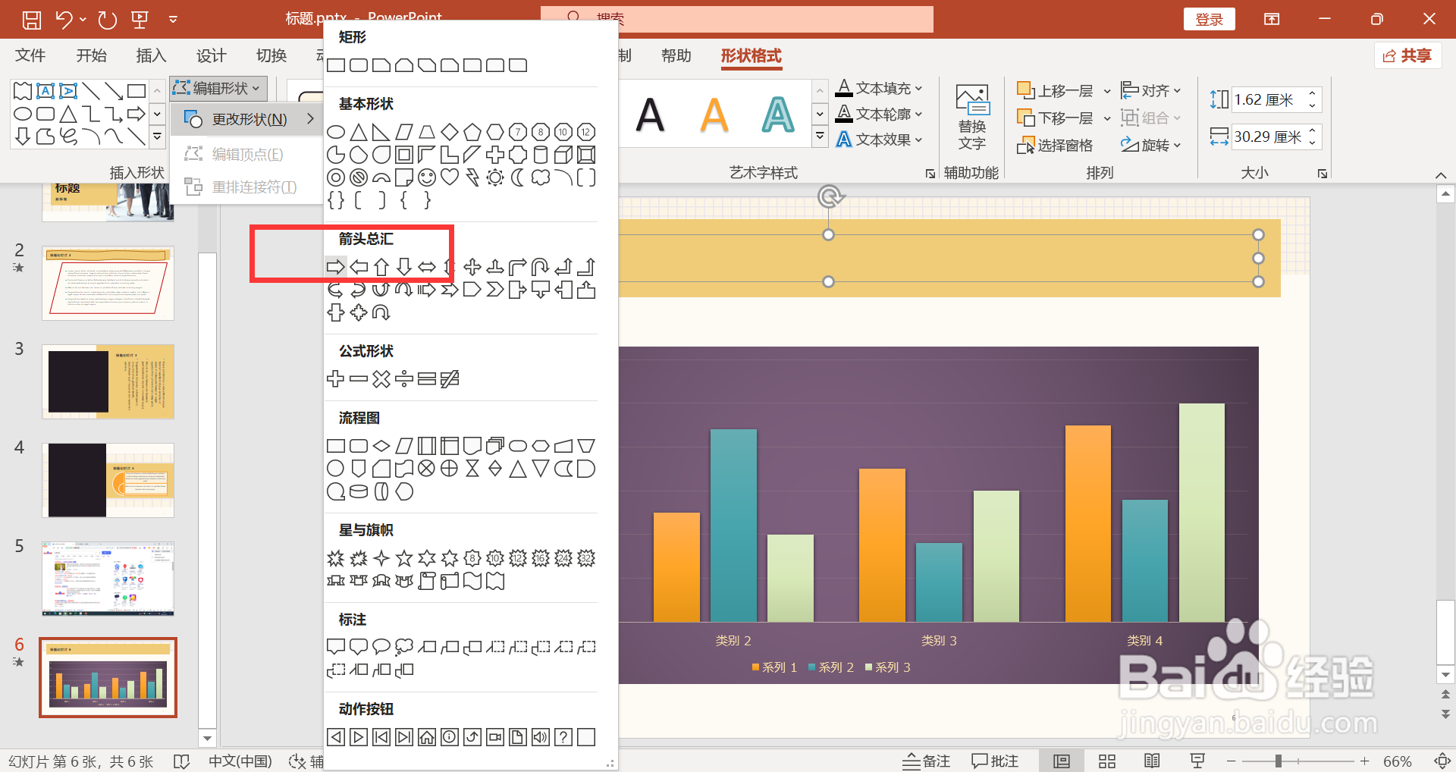Choose the cloud basic shape
Viewport: 1456px width, 772px height.
[541, 177]
